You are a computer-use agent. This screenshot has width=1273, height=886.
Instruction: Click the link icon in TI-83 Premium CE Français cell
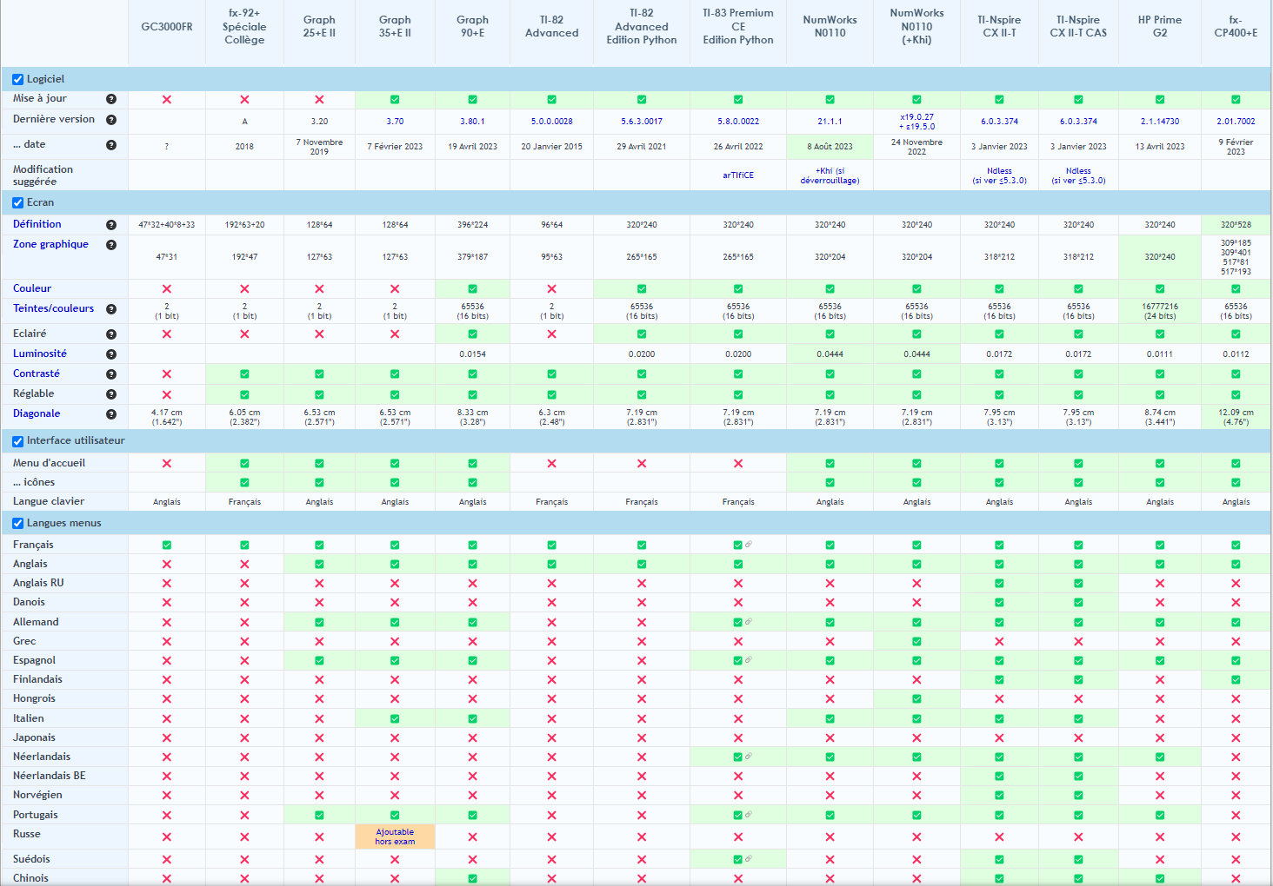coord(749,545)
